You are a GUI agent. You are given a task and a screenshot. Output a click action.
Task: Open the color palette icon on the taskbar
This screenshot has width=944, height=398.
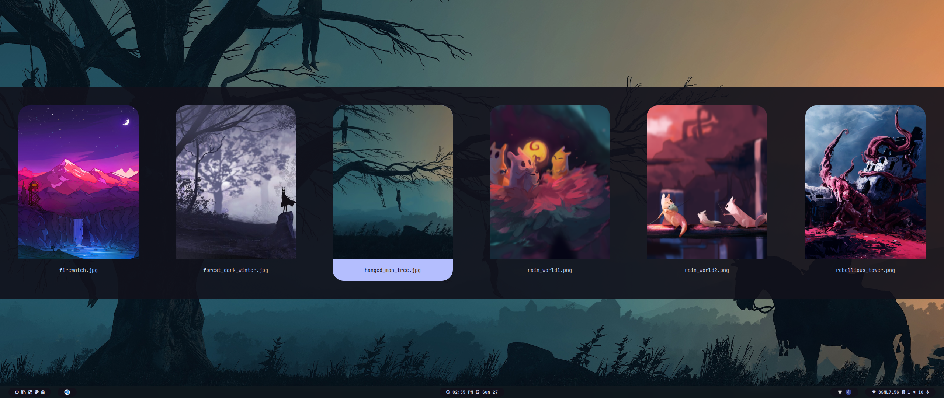tap(37, 392)
